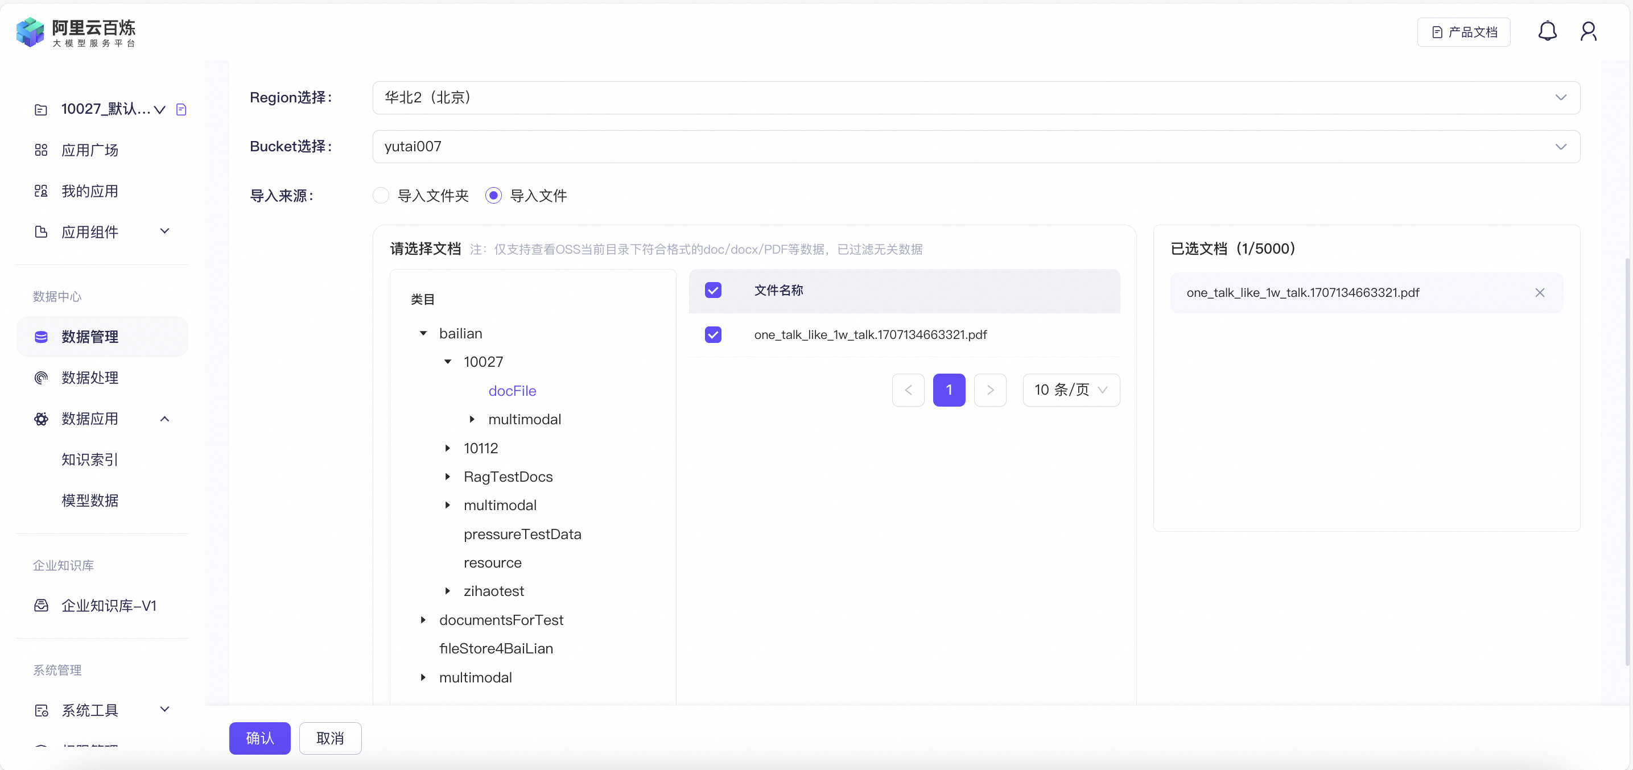Click the 产品文档 button
The width and height of the screenshot is (1633, 770).
pyautogui.click(x=1463, y=32)
